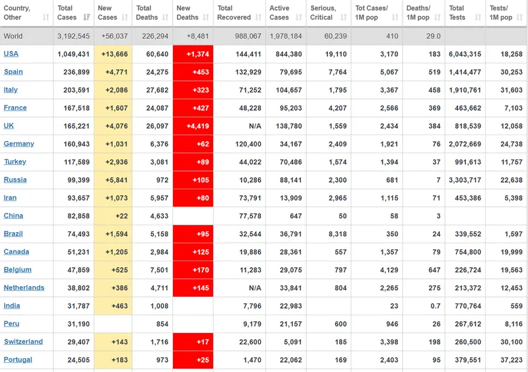Visit the Portugal country link
This screenshot has height=372, width=528.
click(x=18, y=359)
